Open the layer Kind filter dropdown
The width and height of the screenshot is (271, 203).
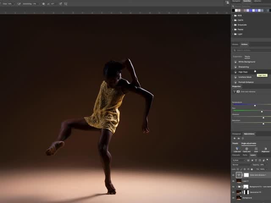(239, 160)
